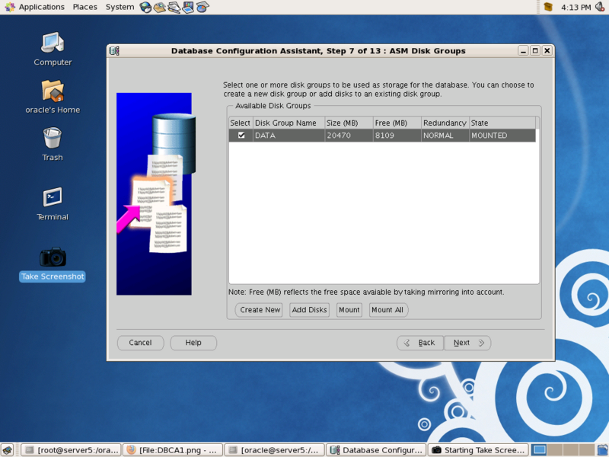Click the MOUNTED state cell

[x=502, y=136]
